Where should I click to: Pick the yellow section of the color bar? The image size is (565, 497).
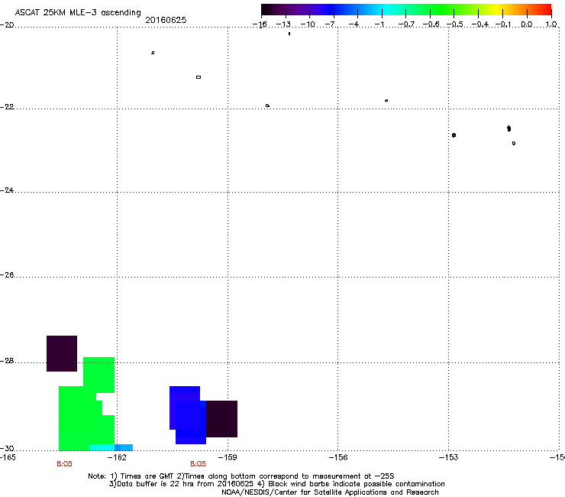click(497, 10)
